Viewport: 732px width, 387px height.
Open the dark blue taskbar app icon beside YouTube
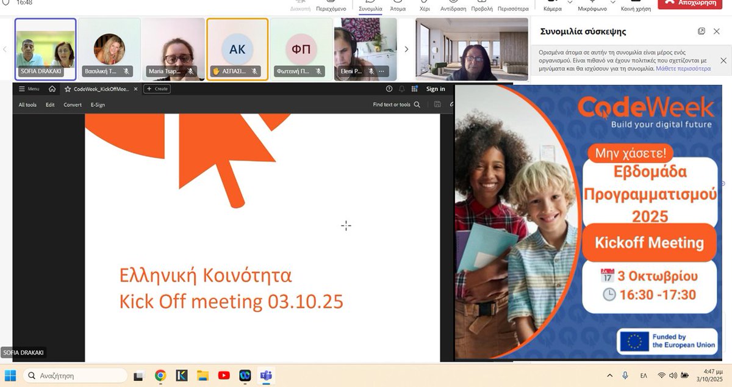(245, 375)
